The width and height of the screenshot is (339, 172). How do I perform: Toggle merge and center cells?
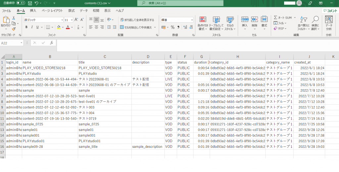(136, 27)
